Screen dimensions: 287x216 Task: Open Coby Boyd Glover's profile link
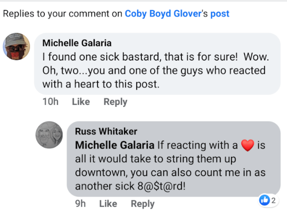click(x=163, y=14)
